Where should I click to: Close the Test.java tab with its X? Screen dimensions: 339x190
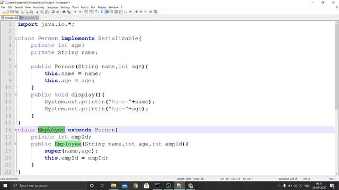tap(16, 18)
